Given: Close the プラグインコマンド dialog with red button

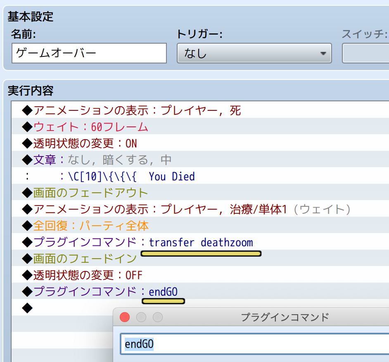Looking at the screenshot, I should point(125,317).
